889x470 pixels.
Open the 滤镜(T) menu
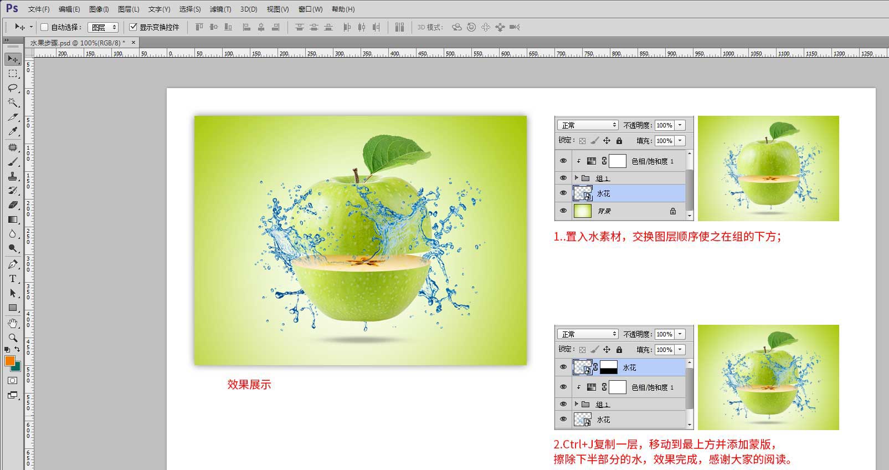[x=220, y=9]
